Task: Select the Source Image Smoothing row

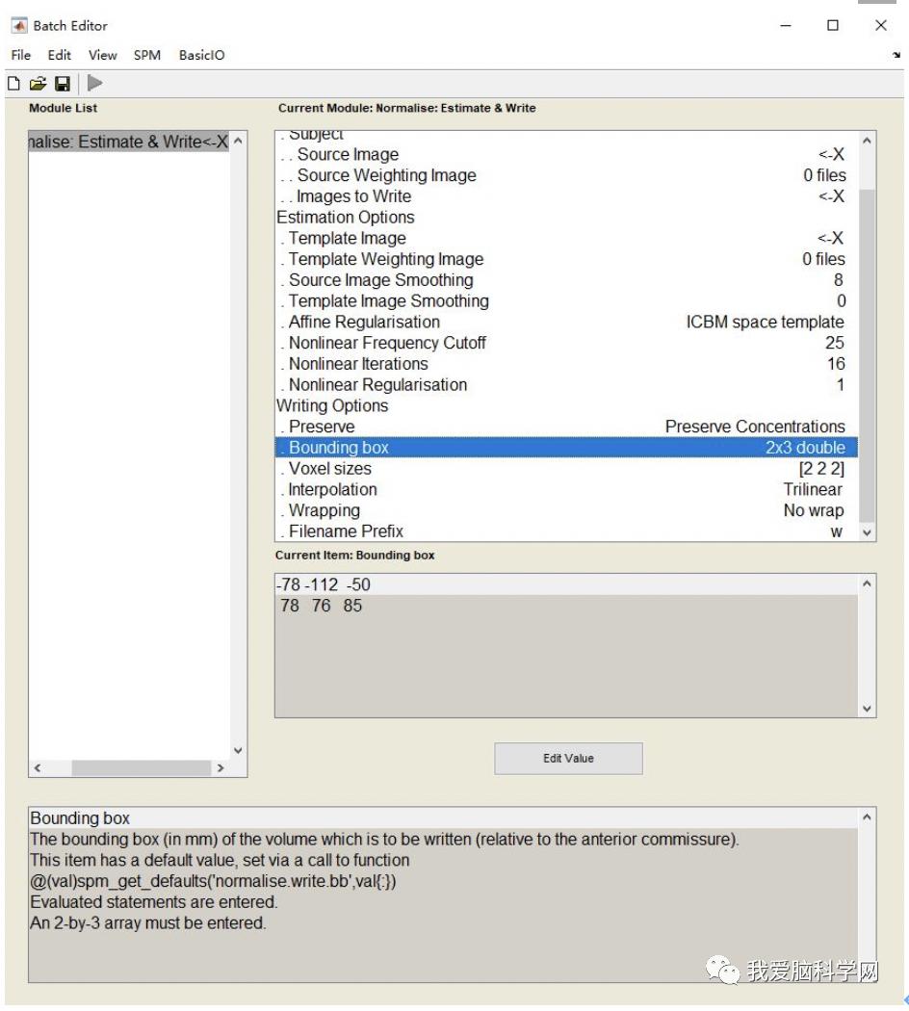Action: [x=566, y=280]
